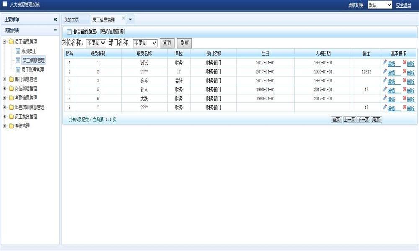The width and height of the screenshot is (419, 251).
Task: Click the 系统管理 folder icon
Action: coord(11,126)
